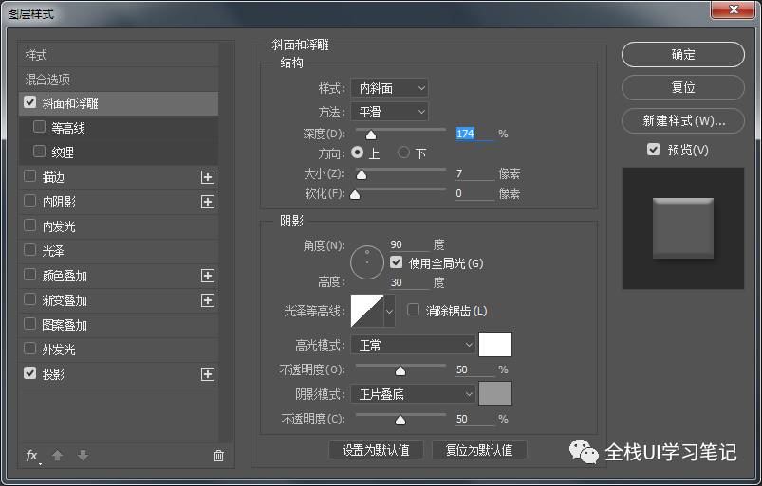
Task: Click the plus icon beside 颜色叠加
Action: pos(208,276)
